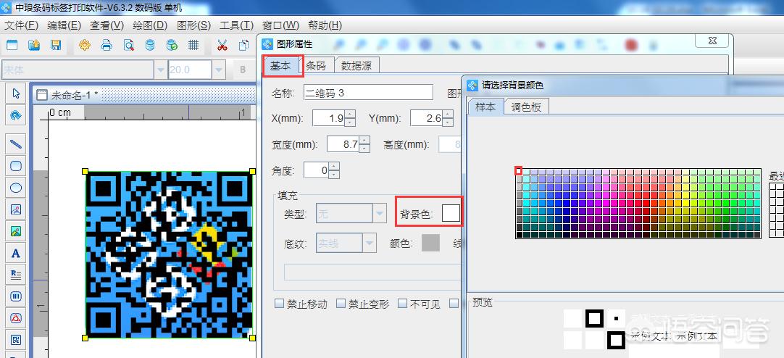Open the 图形(S) menu
Viewport: 784px width, 358px height.
pyautogui.click(x=193, y=25)
